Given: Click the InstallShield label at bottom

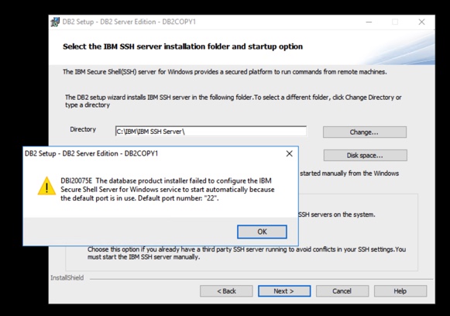Looking at the screenshot, I should [67, 278].
